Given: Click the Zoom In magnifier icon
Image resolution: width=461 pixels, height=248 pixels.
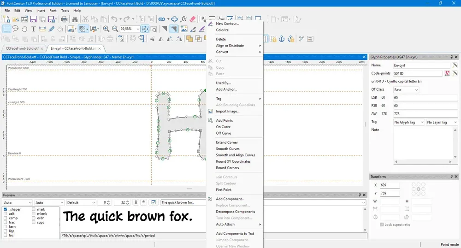Looking at the screenshot, I should pos(106,29).
